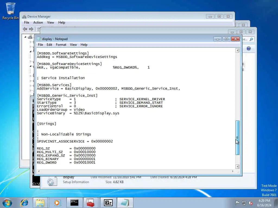278x208 pixels.
Task: Click 'SPSVCINST_ASSOCSERVICE = 0x00000002' line
Action: (x=75, y=141)
